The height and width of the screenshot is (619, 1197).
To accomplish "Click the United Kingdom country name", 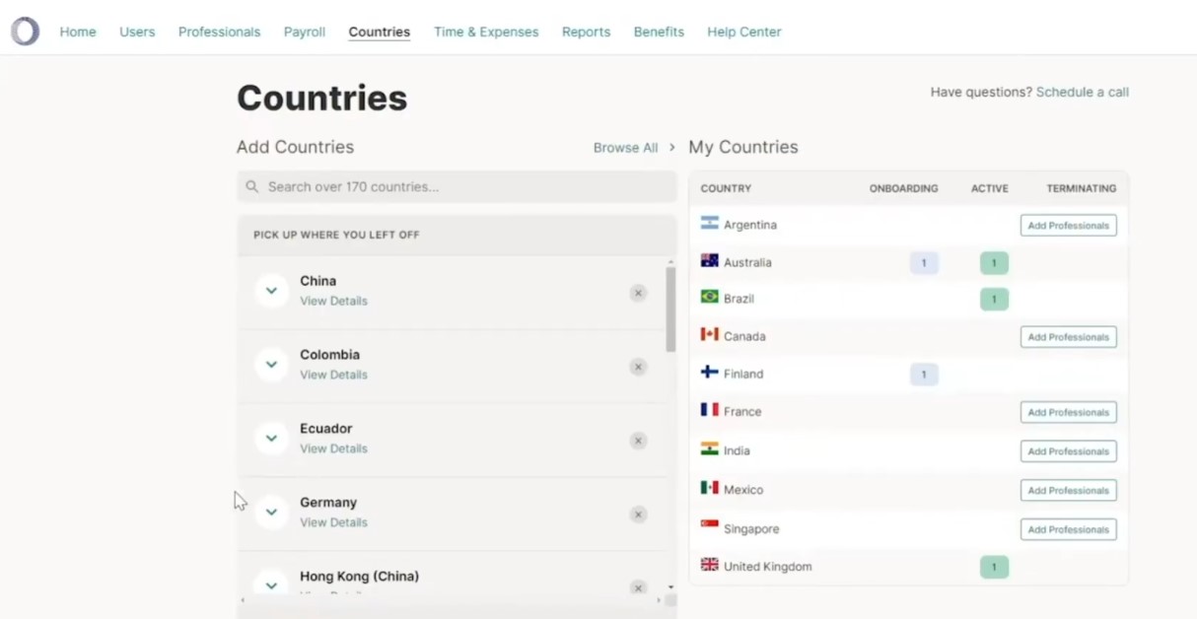I will [x=768, y=567].
